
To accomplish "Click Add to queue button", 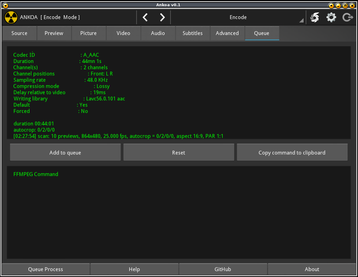I will coord(65,152).
